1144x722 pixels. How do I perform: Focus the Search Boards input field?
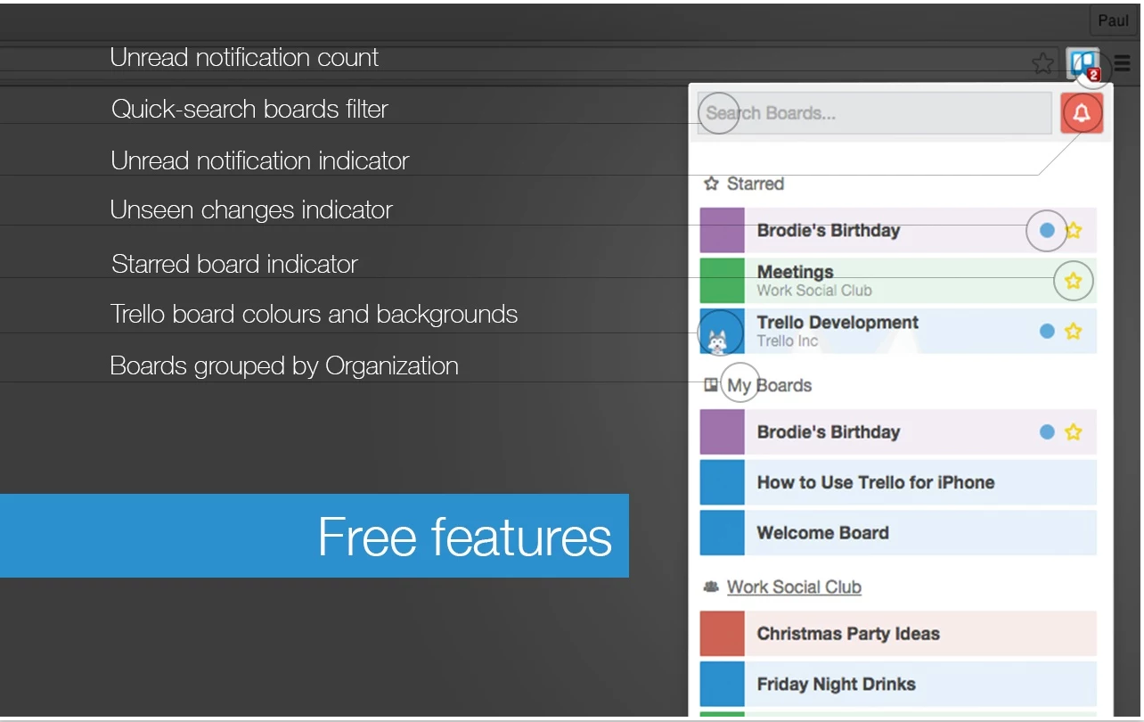click(875, 113)
